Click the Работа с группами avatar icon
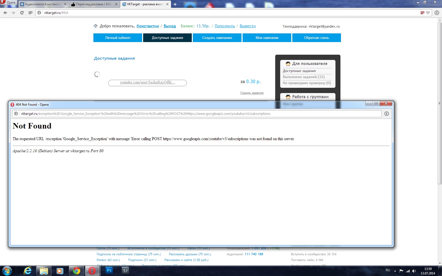 click(288, 97)
